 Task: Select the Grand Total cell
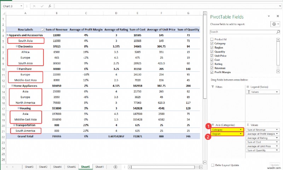(x=25, y=136)
